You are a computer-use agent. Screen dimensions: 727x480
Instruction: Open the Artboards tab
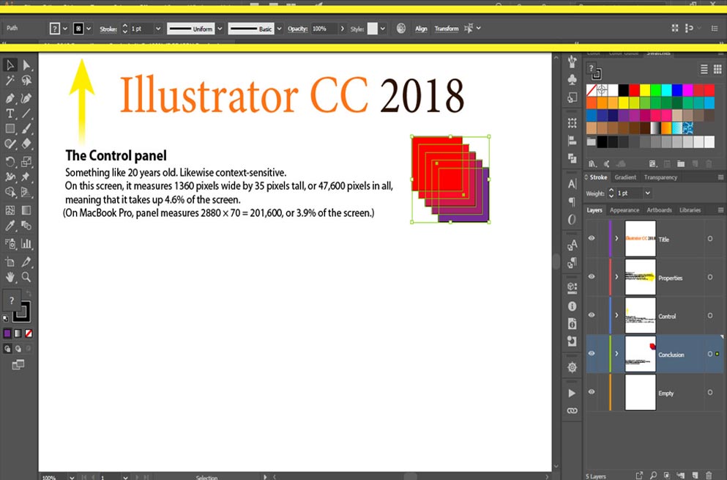point(660,210)
